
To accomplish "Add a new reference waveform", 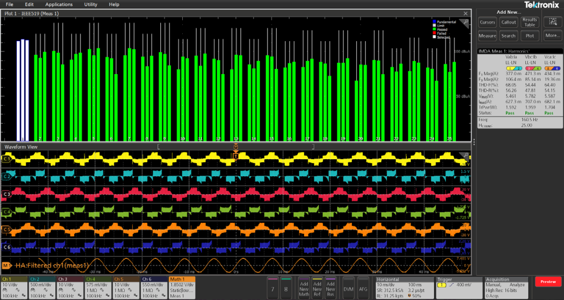I will [317, 287].
